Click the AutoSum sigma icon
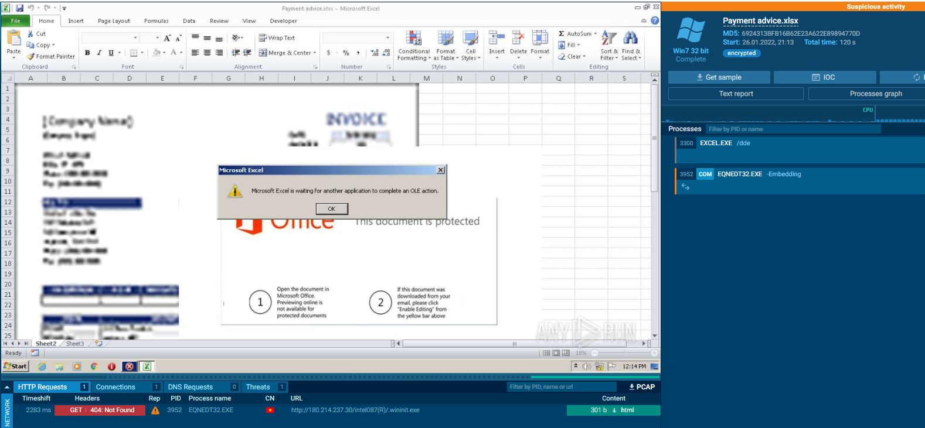925x428 pixels. [x=562, y=34]
